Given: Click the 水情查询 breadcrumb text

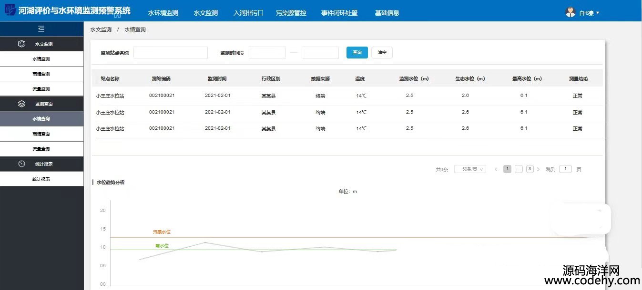Looking at the screenshot, I should click(x=135, y=29).
